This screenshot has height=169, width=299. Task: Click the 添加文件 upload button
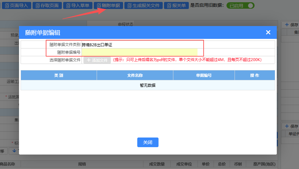(97, 60)
